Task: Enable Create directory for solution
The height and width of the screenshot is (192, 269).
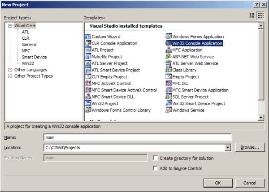Action: pos(155,158)
